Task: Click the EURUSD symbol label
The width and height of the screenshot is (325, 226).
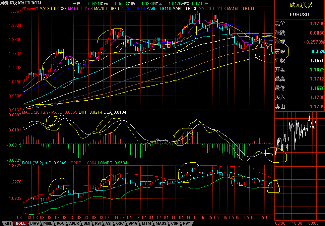Action: 299,14
